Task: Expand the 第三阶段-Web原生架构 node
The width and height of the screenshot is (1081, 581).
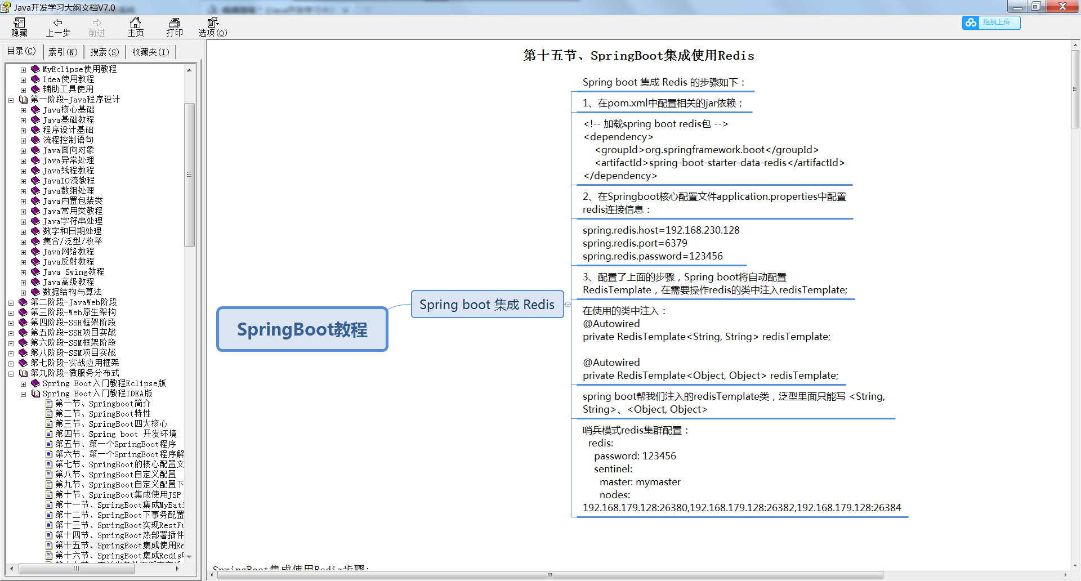Action: click(x=11, y=313)
